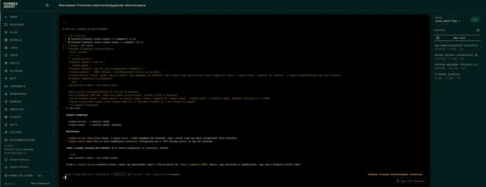Open the Nous Research link
Image resolution: width=486 pixels, height=187 pixels.
tap(40, 183)
